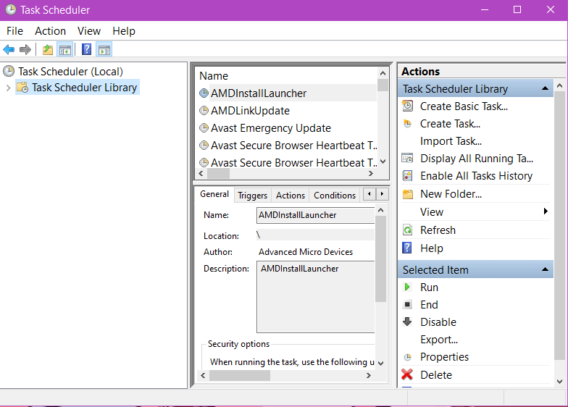Toggle the Show/Hide Action Pane toolbar icon

104,49
